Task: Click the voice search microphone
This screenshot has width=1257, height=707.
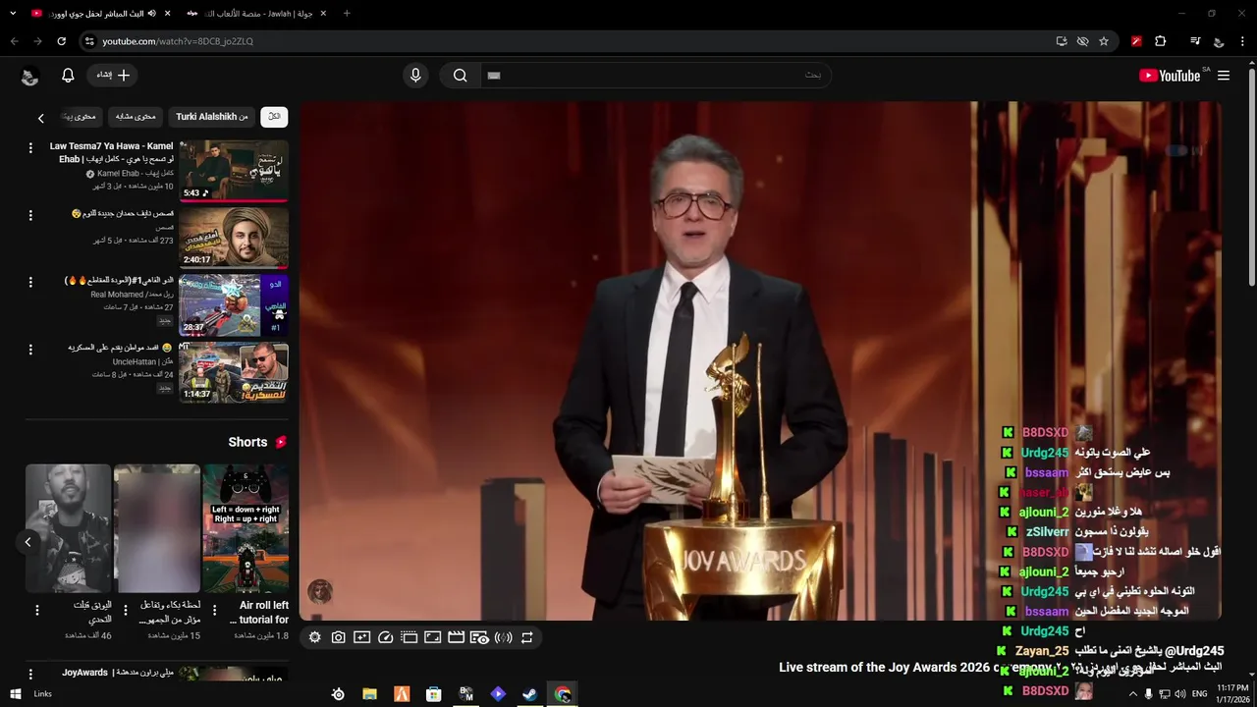Action: (x=415, y=76)
